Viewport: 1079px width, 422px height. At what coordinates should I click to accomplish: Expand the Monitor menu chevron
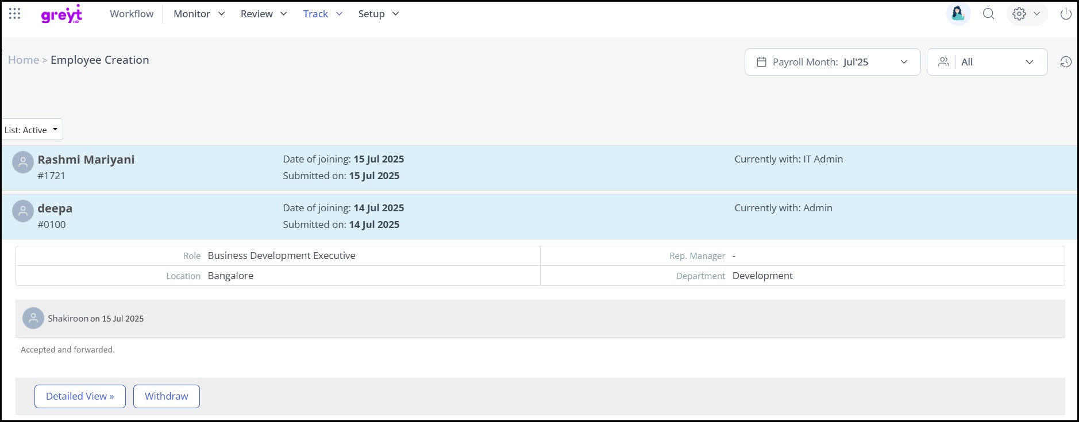pos(221,14)
